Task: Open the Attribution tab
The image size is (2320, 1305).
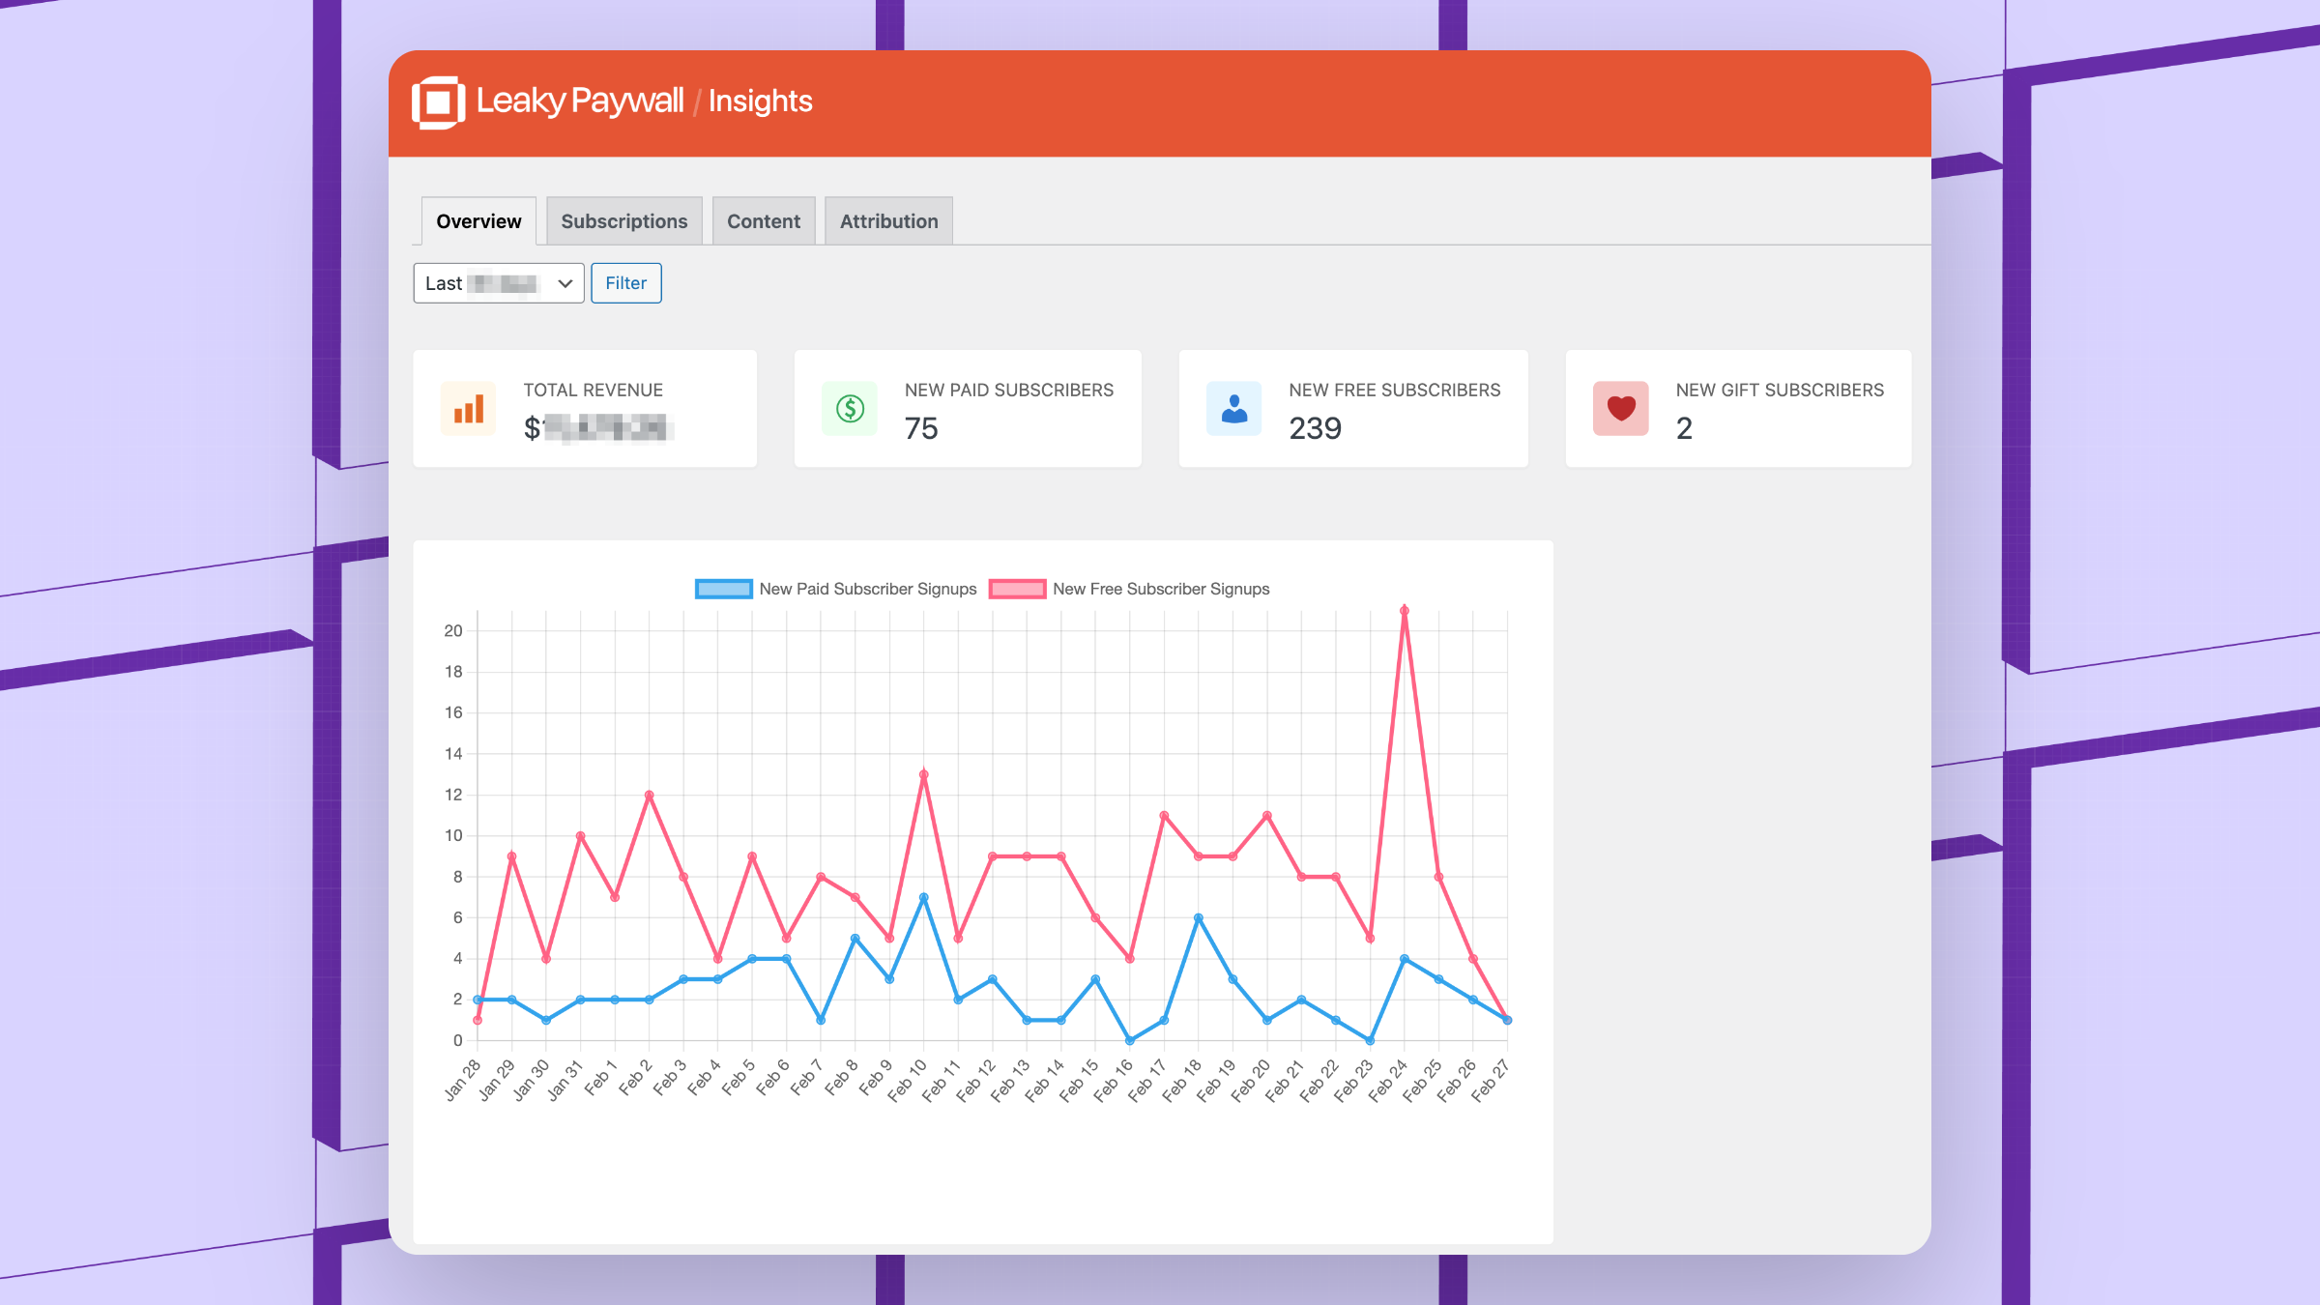Action: (x=889, y=221)
